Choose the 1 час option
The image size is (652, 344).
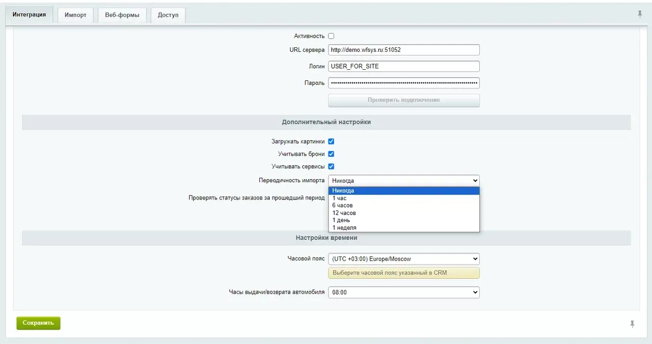[404, 198]
